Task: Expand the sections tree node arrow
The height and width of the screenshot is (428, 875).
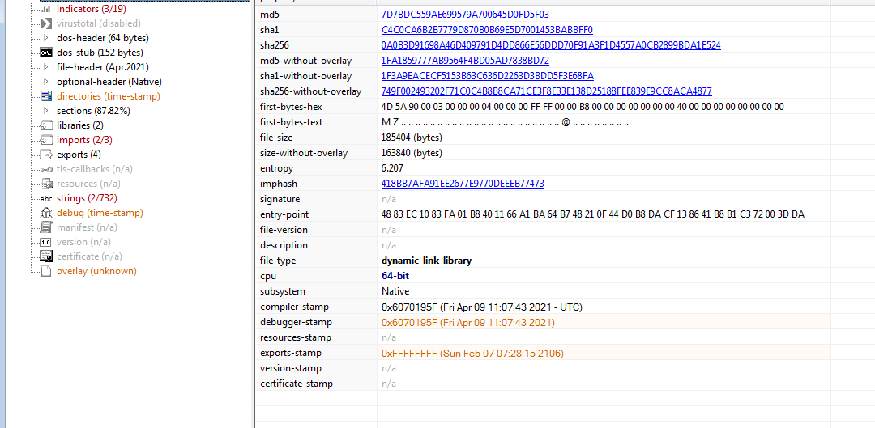Action: tap(46, 111)
